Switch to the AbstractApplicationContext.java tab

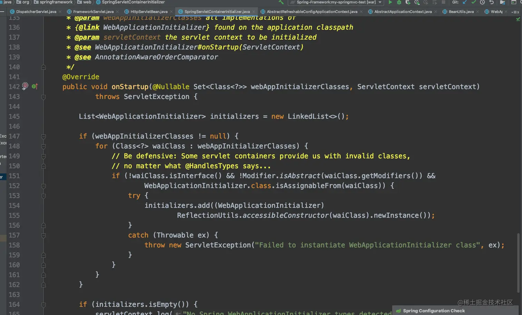403,12
